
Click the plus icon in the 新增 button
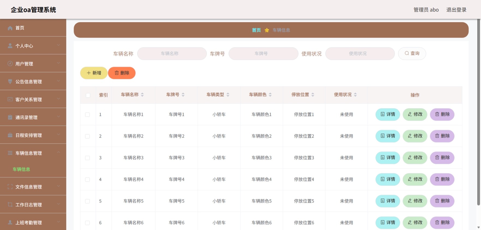(x=89, y=73)
